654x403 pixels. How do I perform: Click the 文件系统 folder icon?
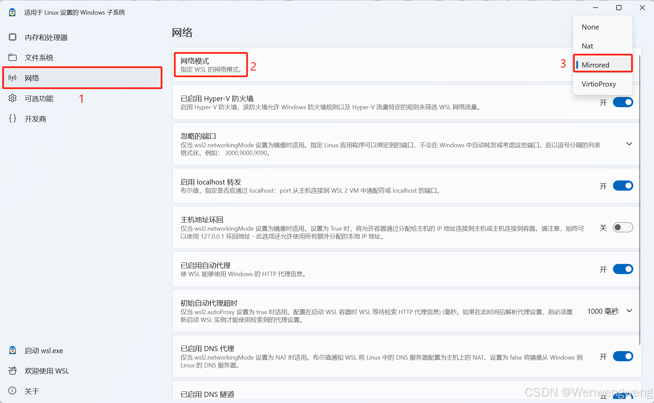point(13,57)
